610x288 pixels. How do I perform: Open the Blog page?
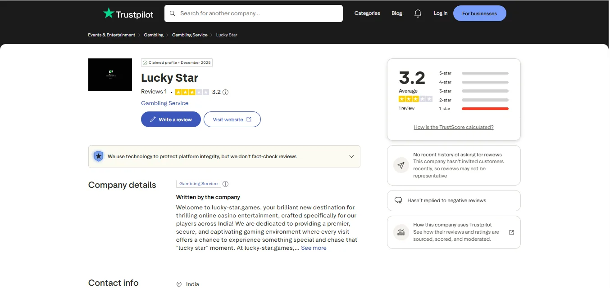click(x=397, y=13)
